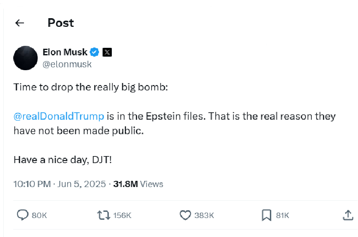Image resolution: width=358 pixels, height=237 pixels.
Task: Click the 80K reply count
Action: coord(39,216)
